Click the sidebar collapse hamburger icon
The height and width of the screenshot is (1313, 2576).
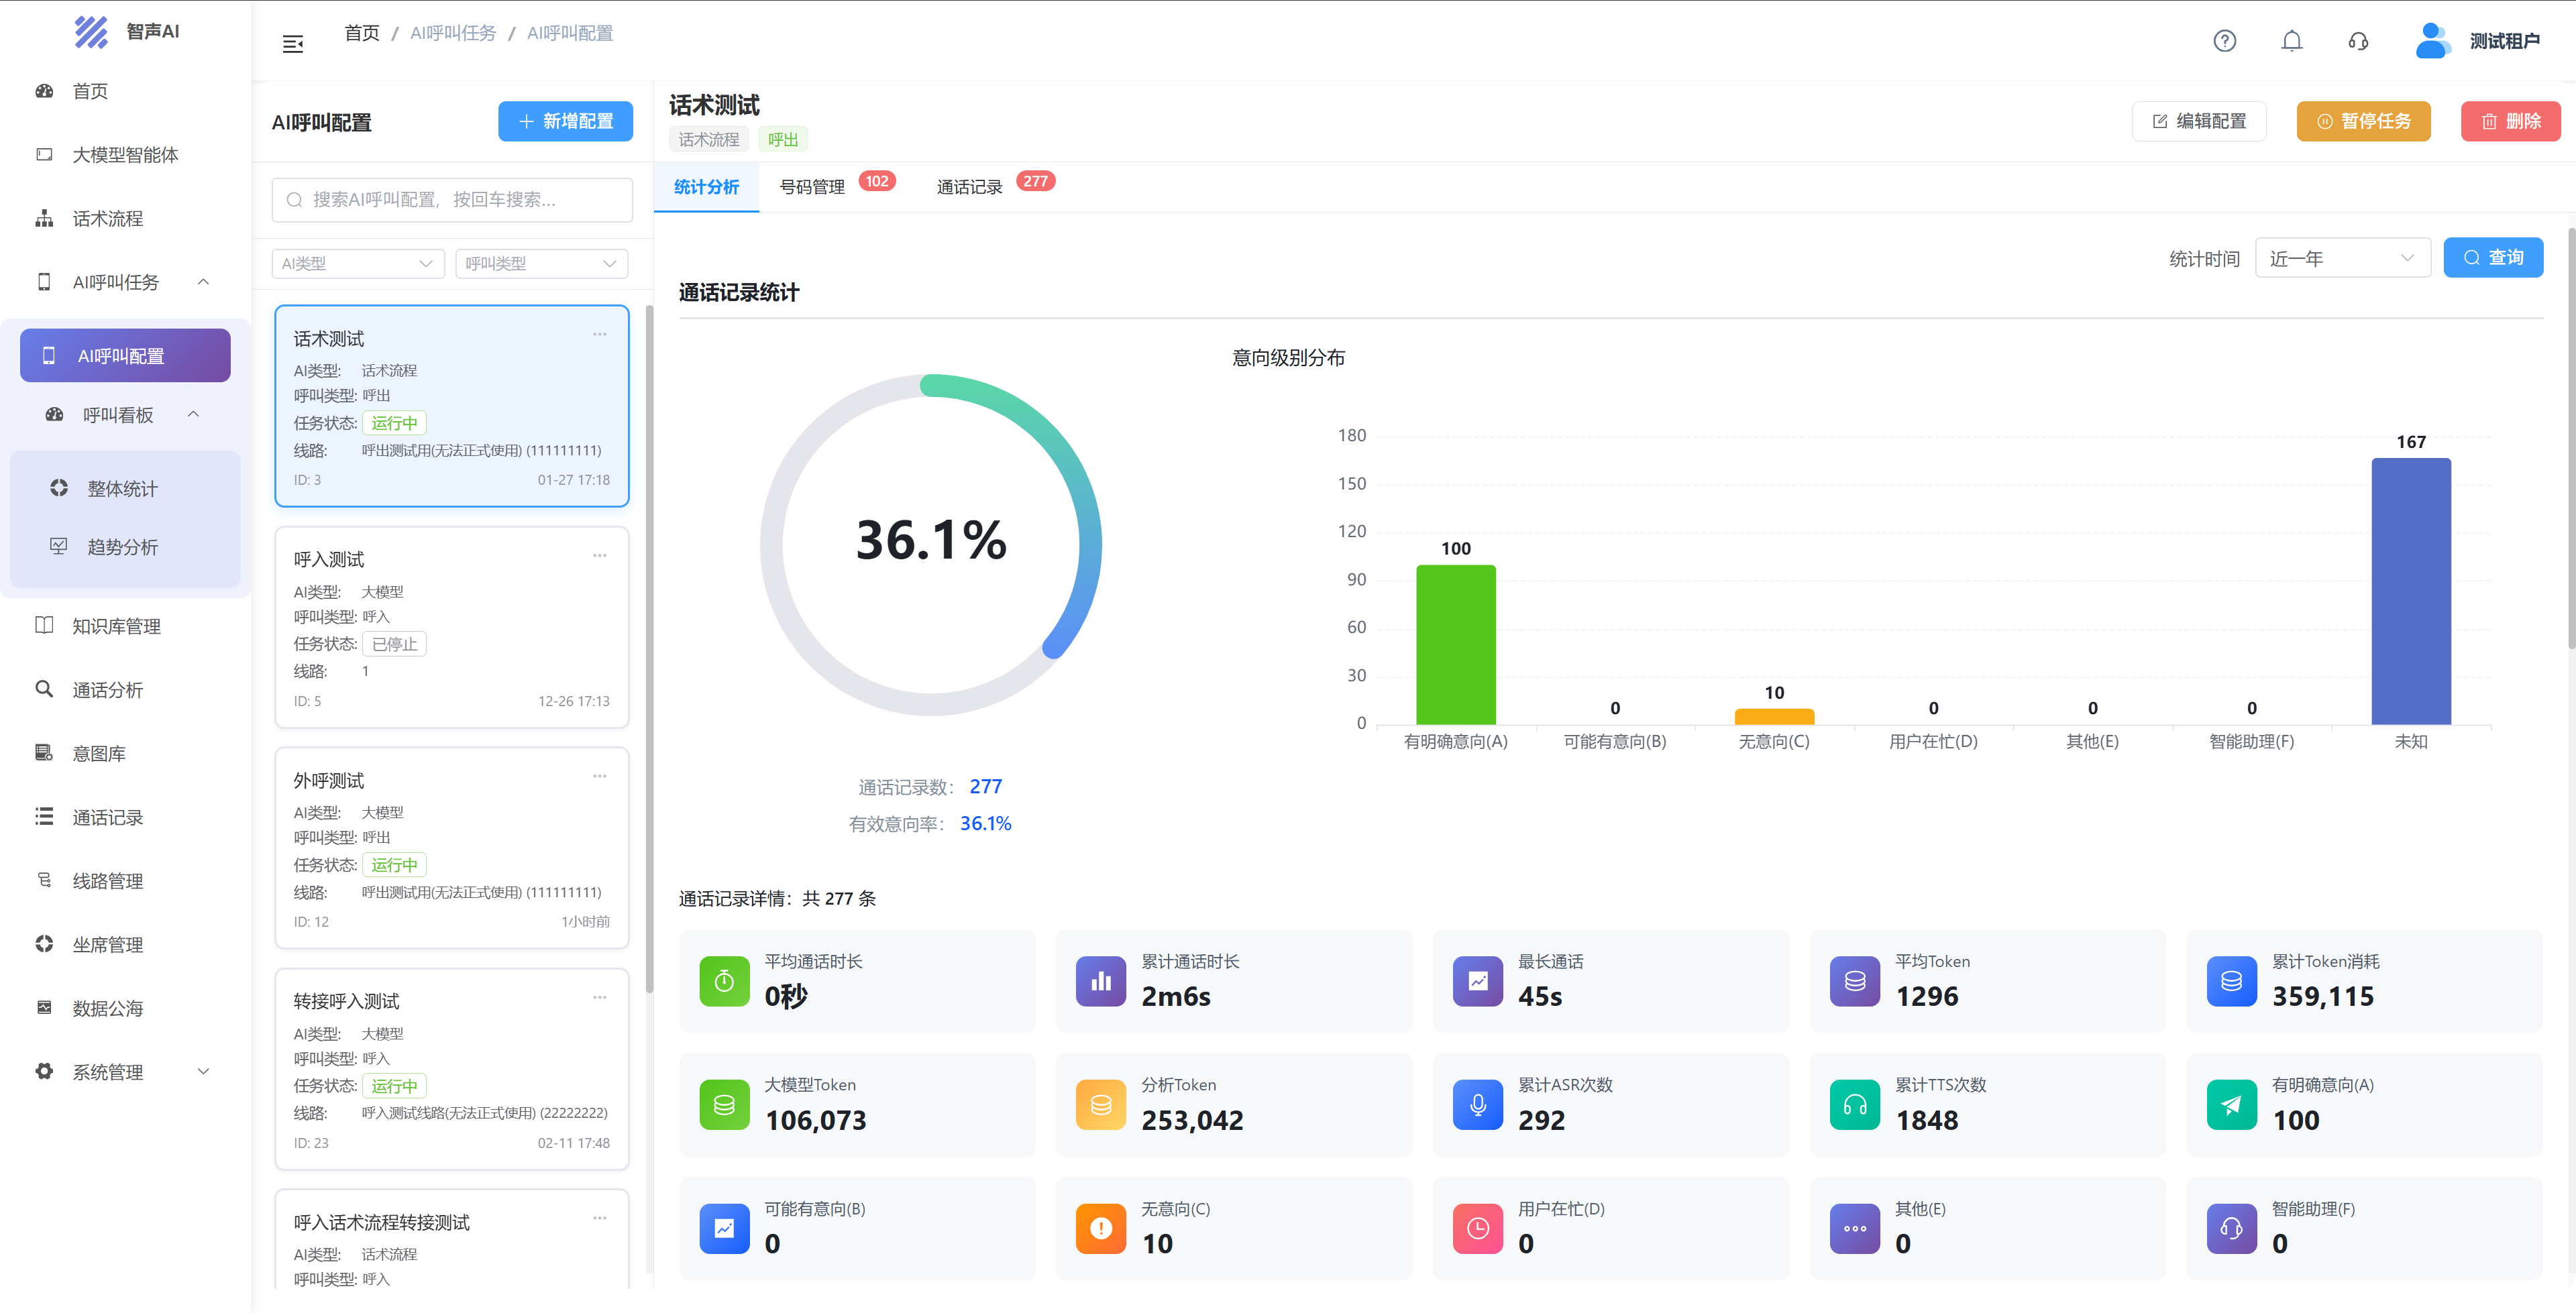293,44
